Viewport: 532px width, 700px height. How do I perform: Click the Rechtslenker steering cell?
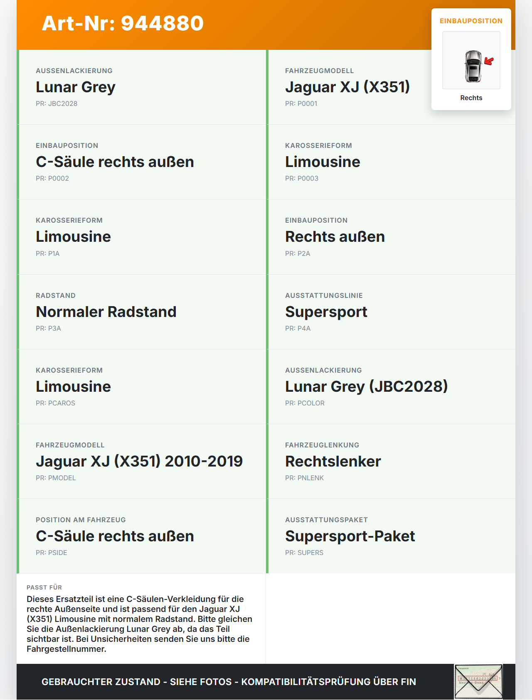391,462
